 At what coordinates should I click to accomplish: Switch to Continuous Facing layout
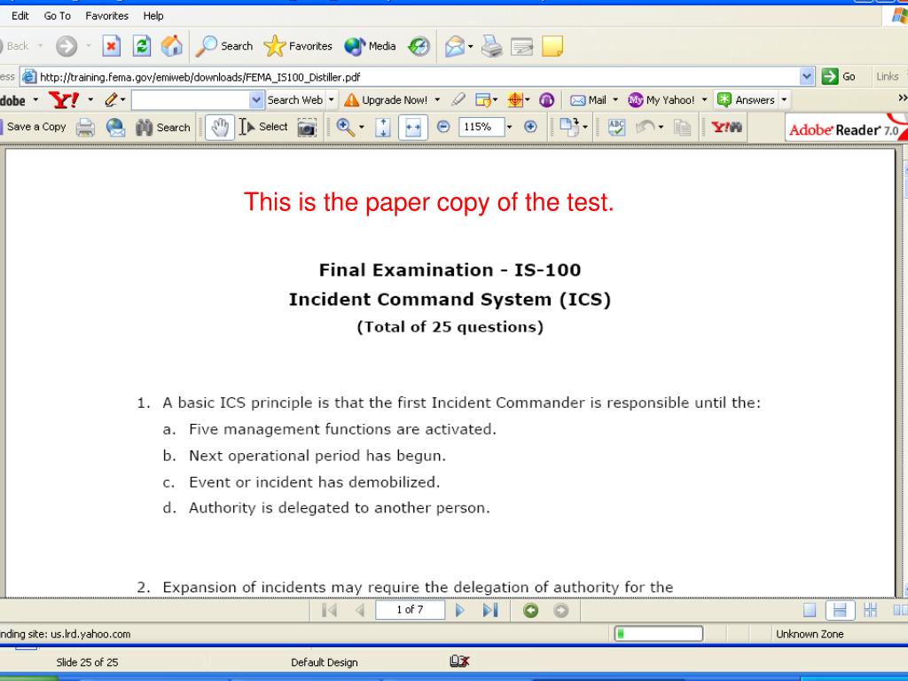point(871,610)
